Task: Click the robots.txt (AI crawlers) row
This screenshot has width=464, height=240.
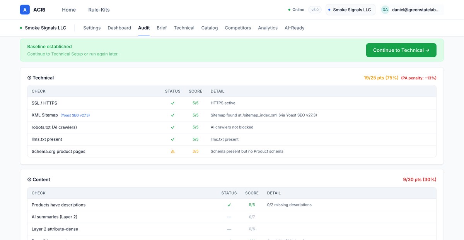Action: [232, 127]
